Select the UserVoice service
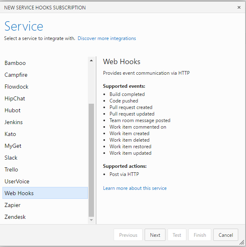Screen dimensions: 246x247 pyautogui.click(x=45, y=181)
